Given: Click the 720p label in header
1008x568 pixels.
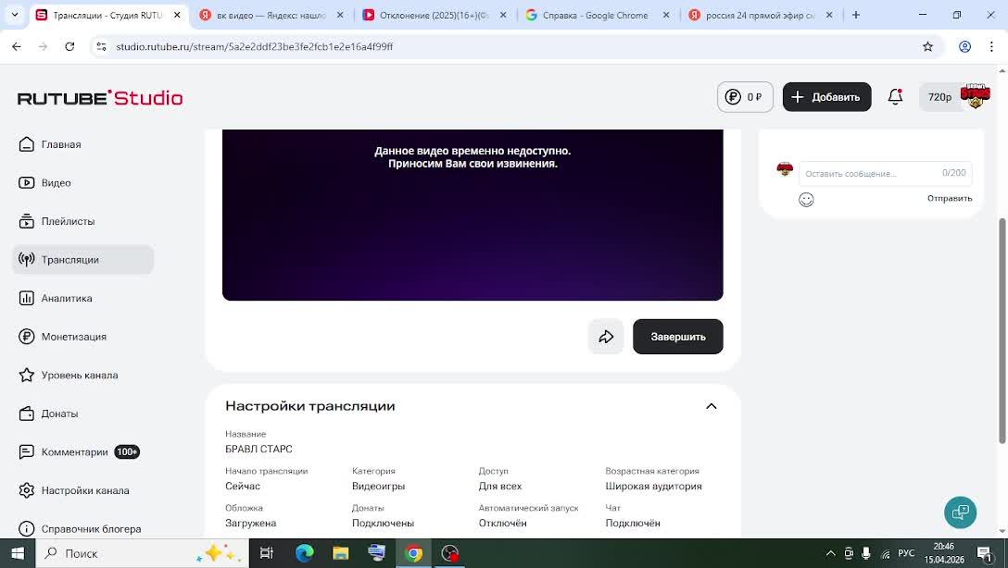Looking at the screenshot, I should click(939, 97).
